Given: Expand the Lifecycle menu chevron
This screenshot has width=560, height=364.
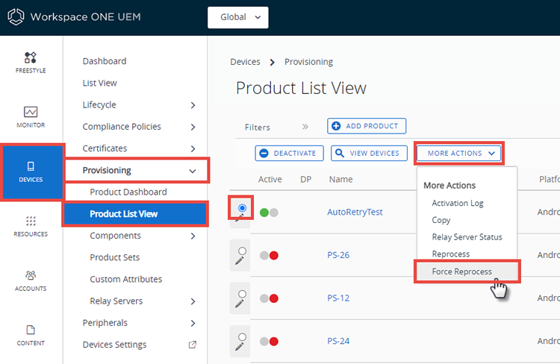Looking at the screenshot, I should click(x=193, y=105).
